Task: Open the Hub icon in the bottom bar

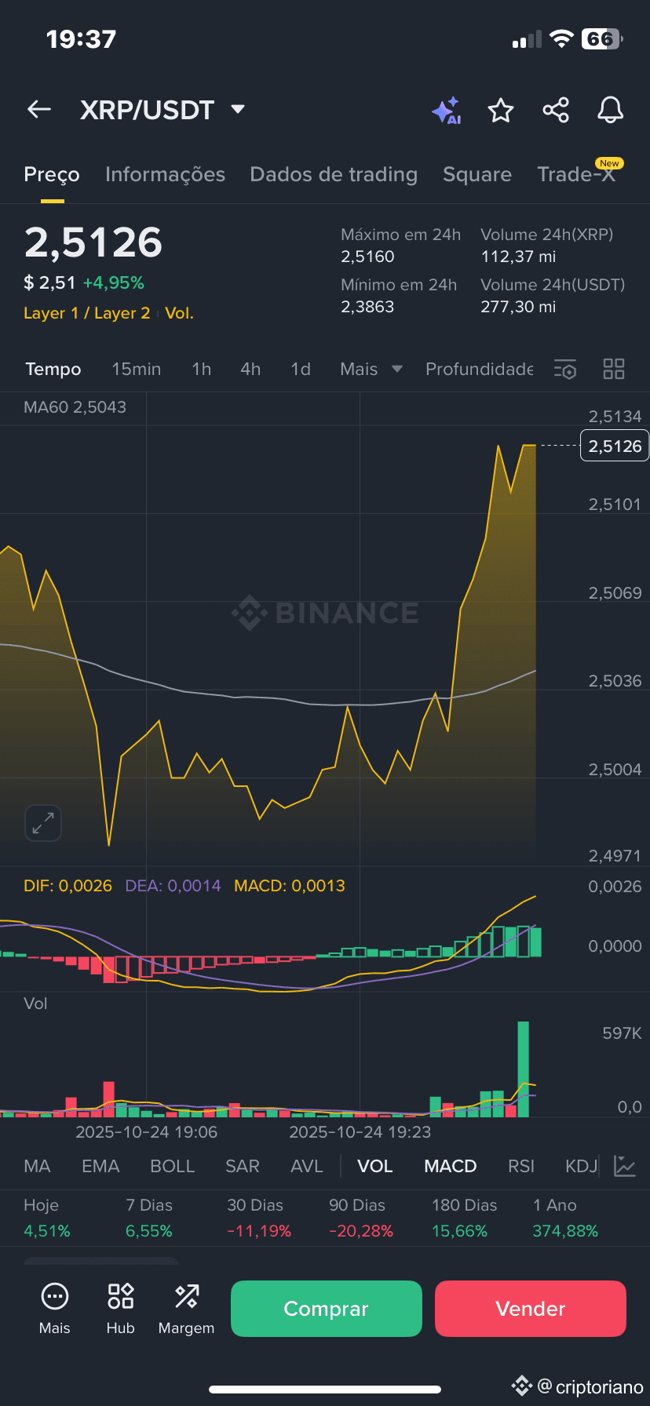Action: [x=121, y=1296]
